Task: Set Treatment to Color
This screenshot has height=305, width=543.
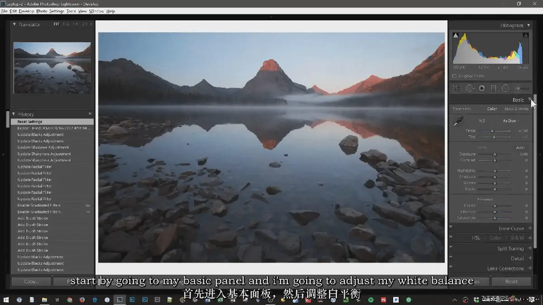Action: [492, 109]
